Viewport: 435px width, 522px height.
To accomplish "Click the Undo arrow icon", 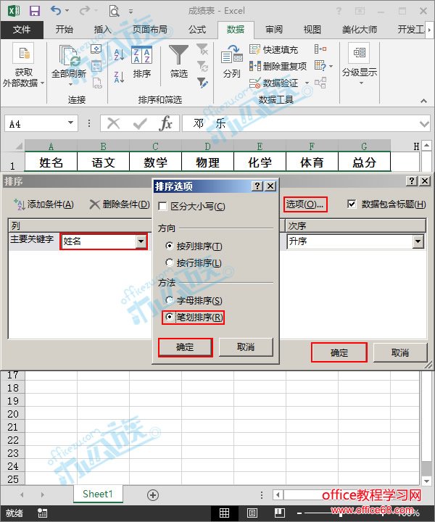I will 56,10.
